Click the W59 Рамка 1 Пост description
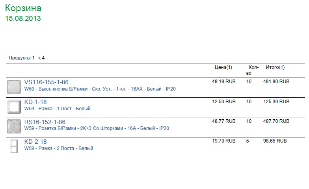 pos(58,109)
